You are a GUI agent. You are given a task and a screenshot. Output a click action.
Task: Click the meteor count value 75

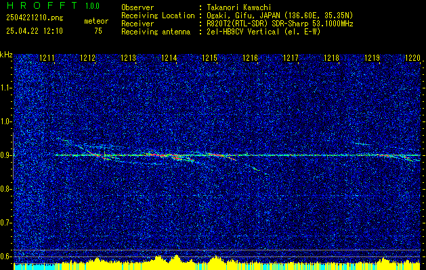point(98,31)
